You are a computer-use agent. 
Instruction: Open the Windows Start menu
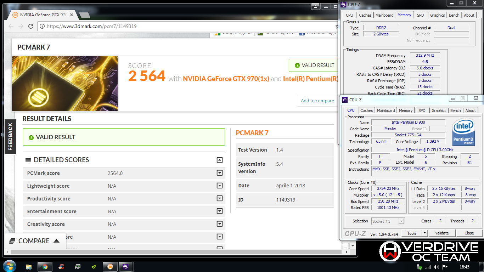(x=9, y=266)
